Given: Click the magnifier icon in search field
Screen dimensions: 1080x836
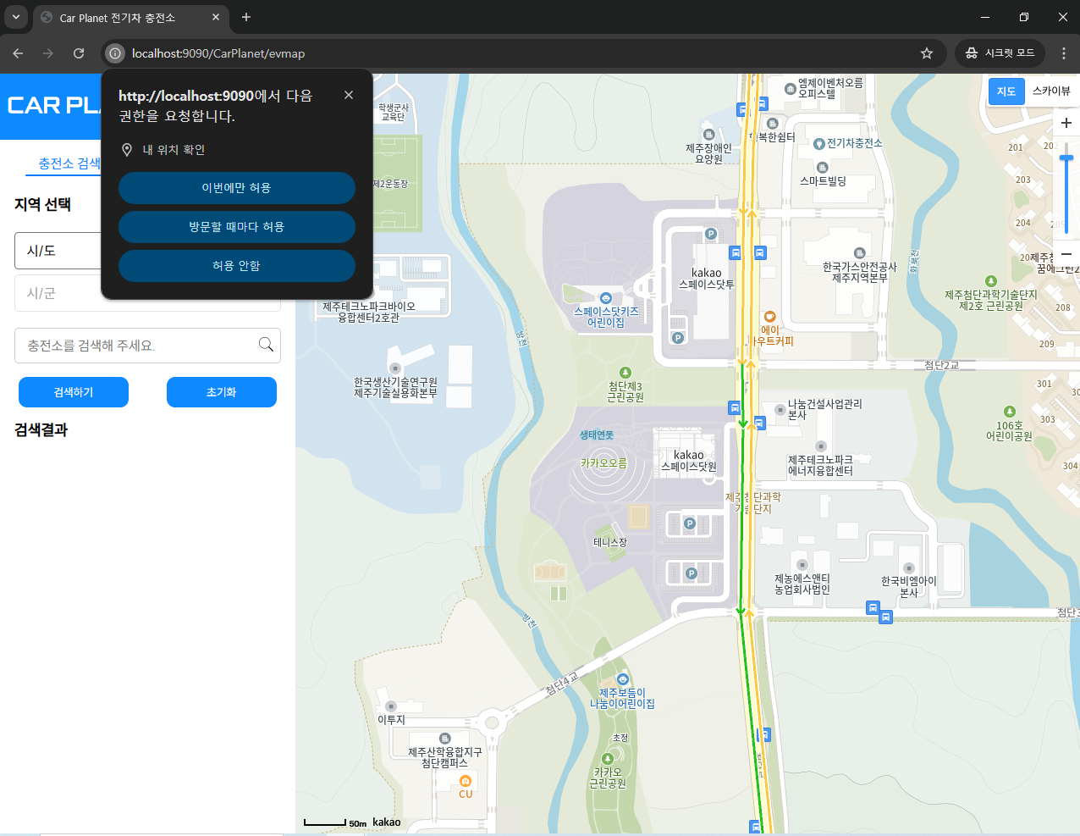Looking at the screenshot, I should (x=266, y=344).
